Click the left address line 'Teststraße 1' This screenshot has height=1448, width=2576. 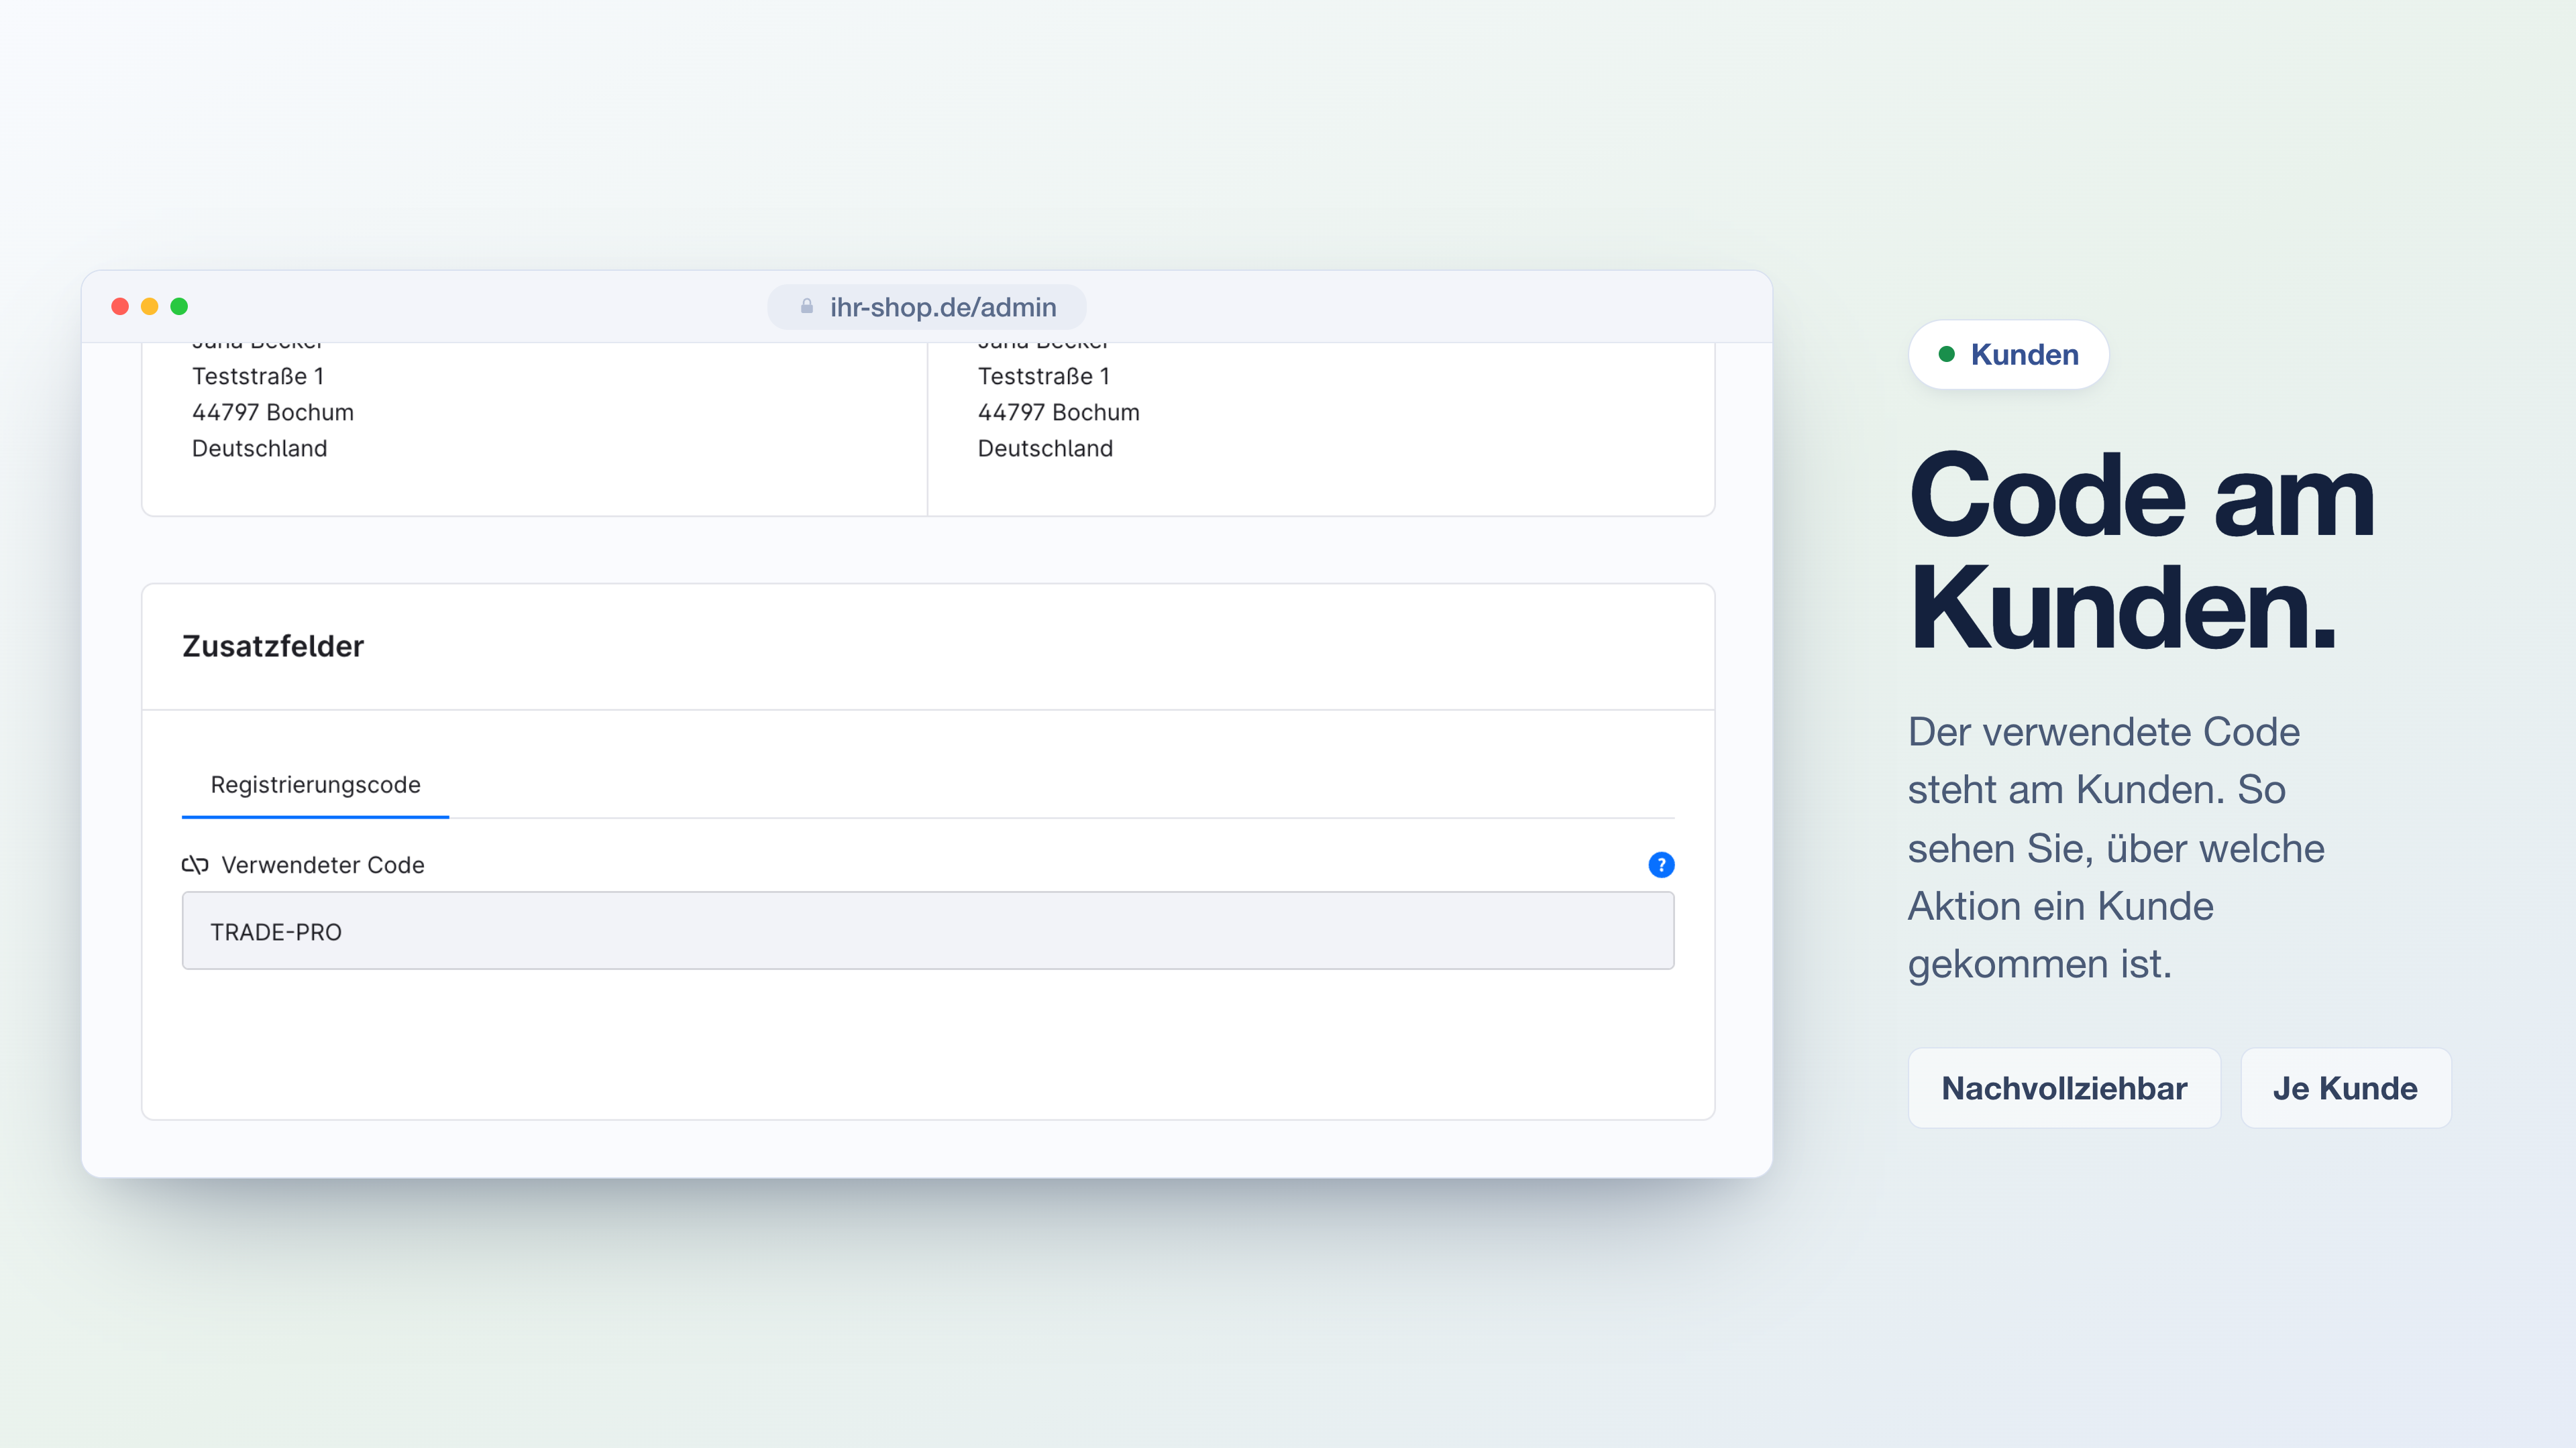[x=258, y=377]
